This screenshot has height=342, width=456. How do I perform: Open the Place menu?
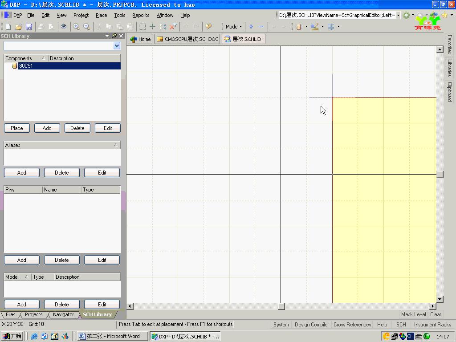tap(101, 15)
